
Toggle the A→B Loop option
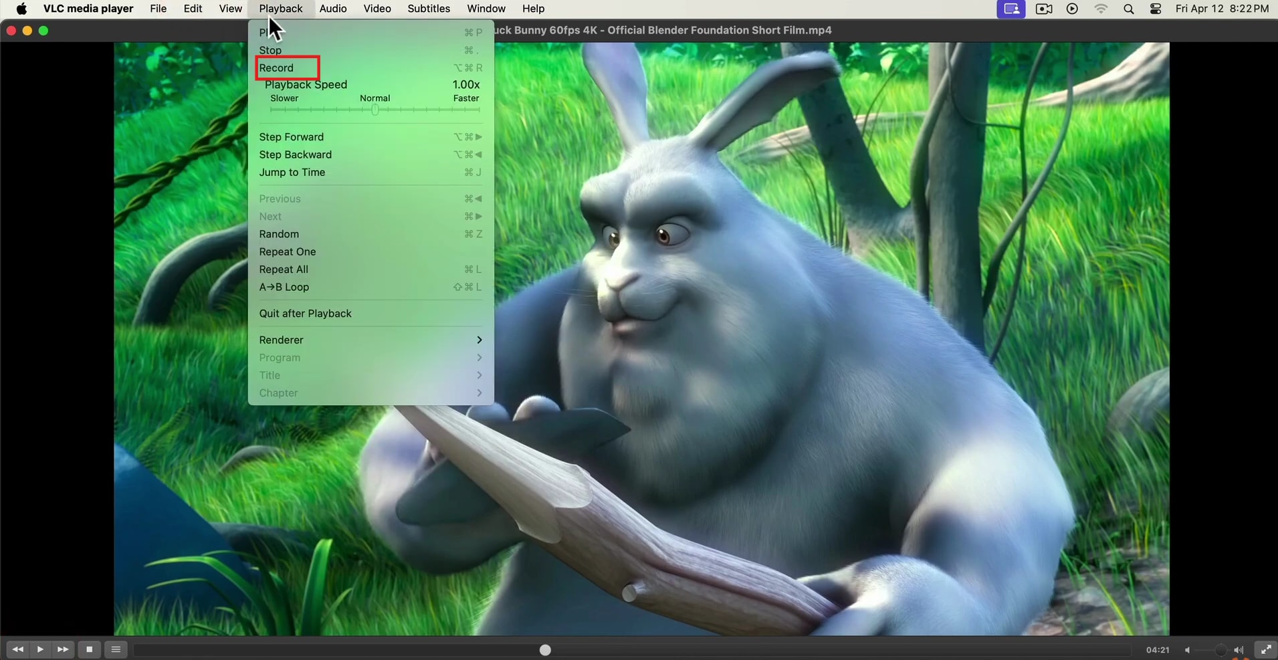pos(370,287)
